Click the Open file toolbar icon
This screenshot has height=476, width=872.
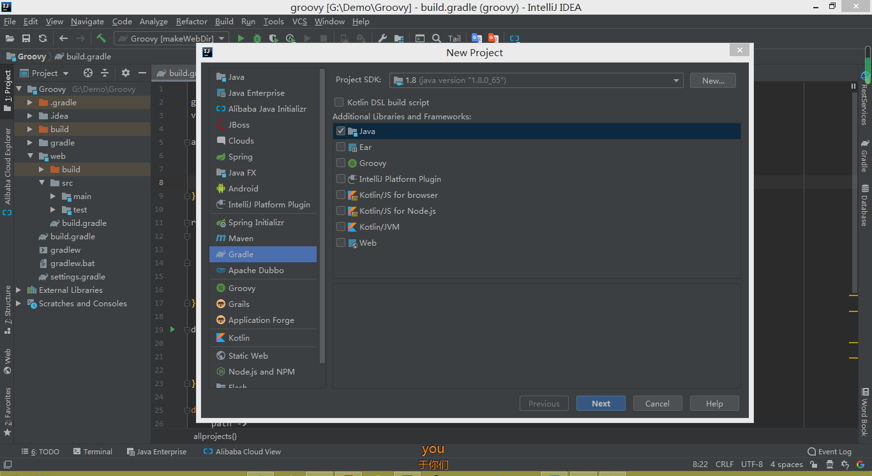(10, 38)
